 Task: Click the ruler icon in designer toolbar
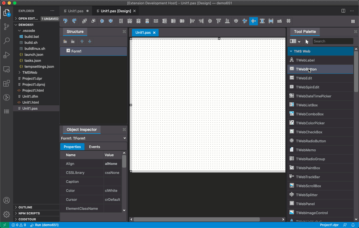[x=279, y=21]
